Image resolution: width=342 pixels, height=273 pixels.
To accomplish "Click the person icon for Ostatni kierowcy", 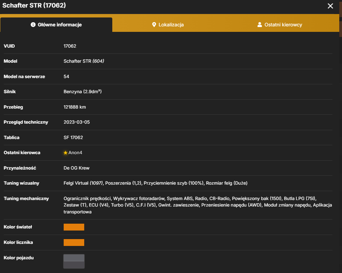I will (259, 25).
